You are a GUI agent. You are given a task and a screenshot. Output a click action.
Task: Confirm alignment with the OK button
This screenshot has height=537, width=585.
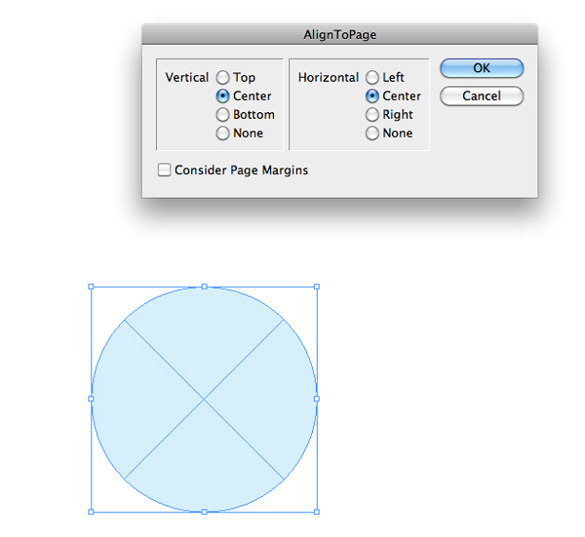click(x=482, y=68)
